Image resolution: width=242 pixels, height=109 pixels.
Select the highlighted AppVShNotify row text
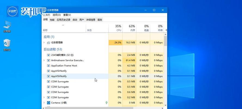point(59,76)
